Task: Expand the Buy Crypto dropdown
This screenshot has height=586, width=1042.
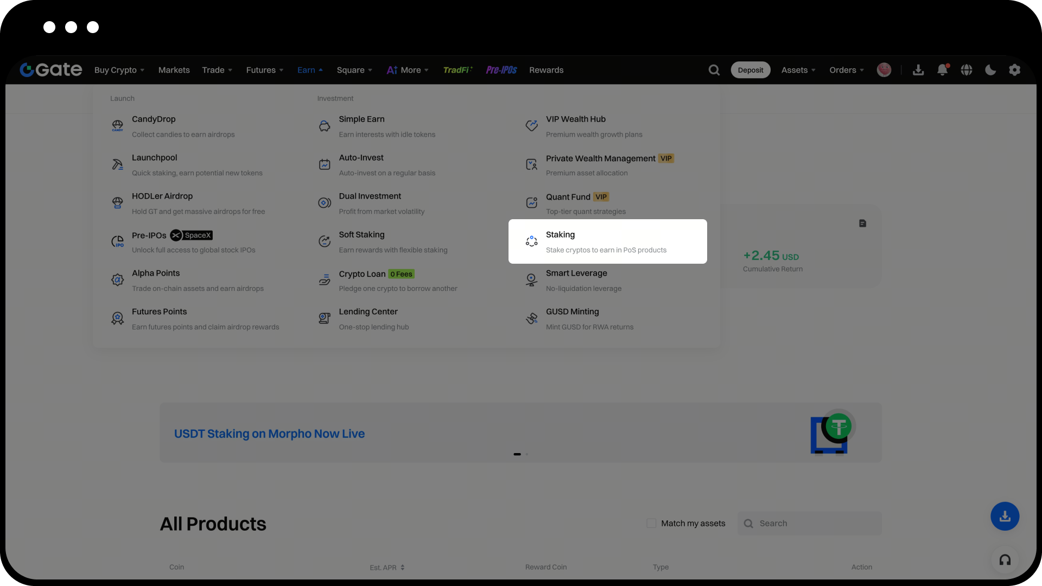Action: pos(119,70)
